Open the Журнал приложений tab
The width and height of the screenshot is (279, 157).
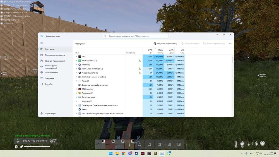click(56, 61)
